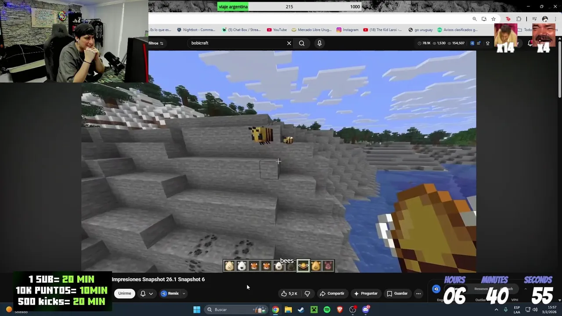Screen dimensions: 562x316
Task: Click the install app icon in address bar
Action: [484, 19]
